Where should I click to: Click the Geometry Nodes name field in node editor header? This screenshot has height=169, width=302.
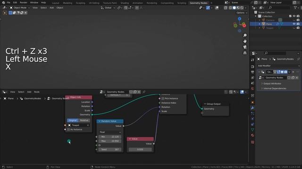(x=117, y=92)
